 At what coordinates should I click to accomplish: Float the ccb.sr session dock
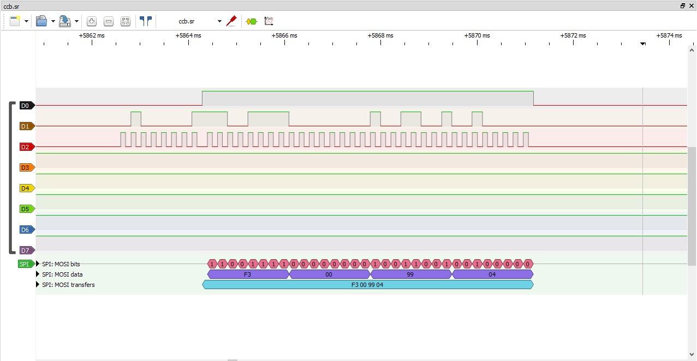coord(683,5)
